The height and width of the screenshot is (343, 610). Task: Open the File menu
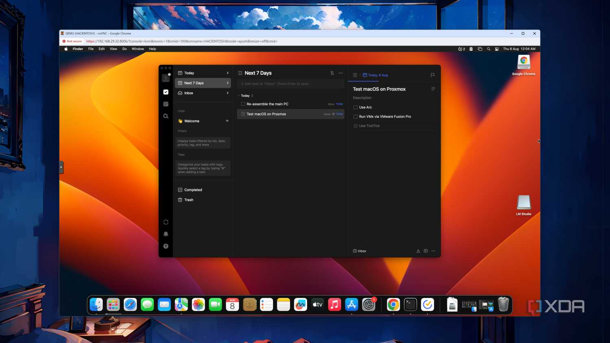[91, 49]
